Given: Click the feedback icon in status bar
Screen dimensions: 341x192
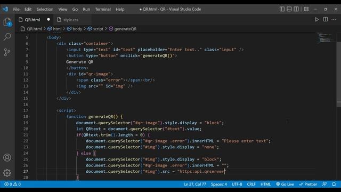Looking at the screenshot, I should click(x=324, y=184).
